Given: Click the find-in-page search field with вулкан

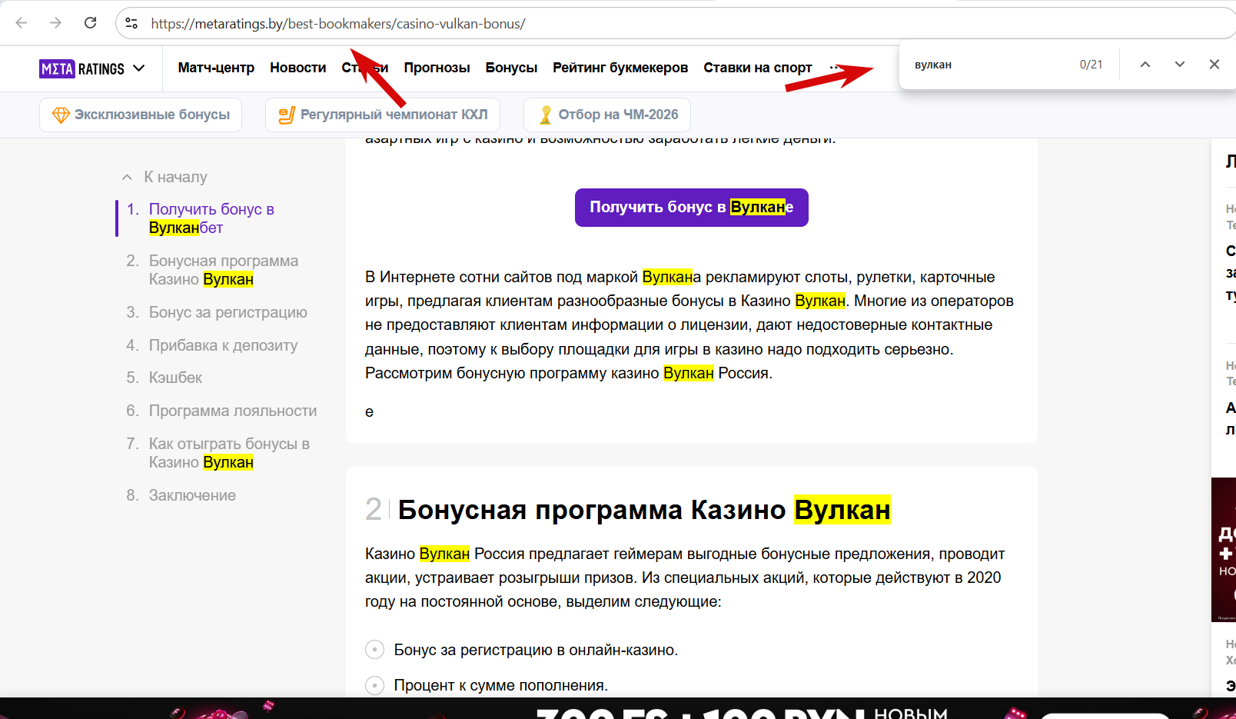Looking at the screenshot, I should (x=992, y=65).
